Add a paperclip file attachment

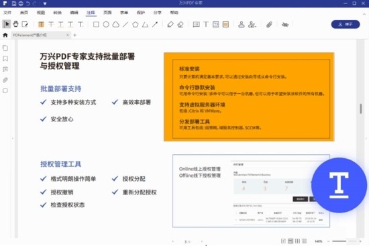click(x=269, y=24)
